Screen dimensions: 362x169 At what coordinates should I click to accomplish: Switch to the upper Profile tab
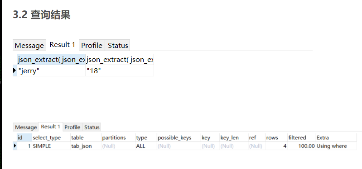92,45
